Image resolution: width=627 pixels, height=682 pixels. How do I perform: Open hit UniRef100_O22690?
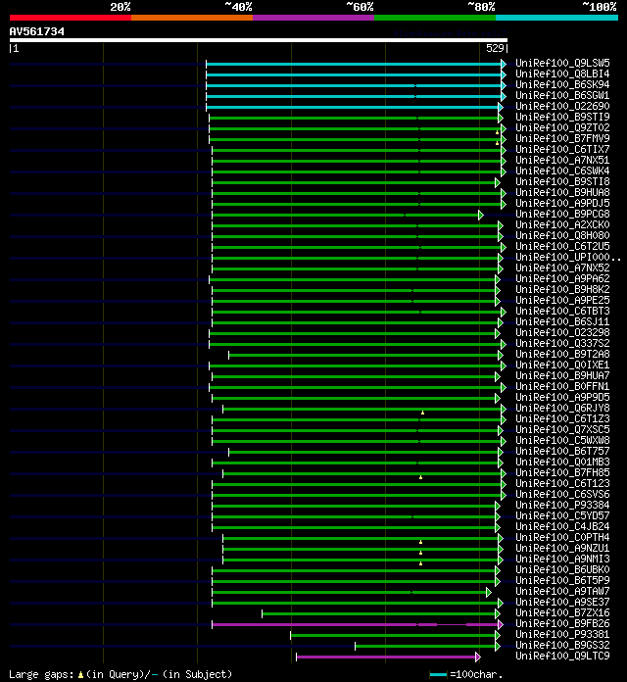[x=562, y=106]
